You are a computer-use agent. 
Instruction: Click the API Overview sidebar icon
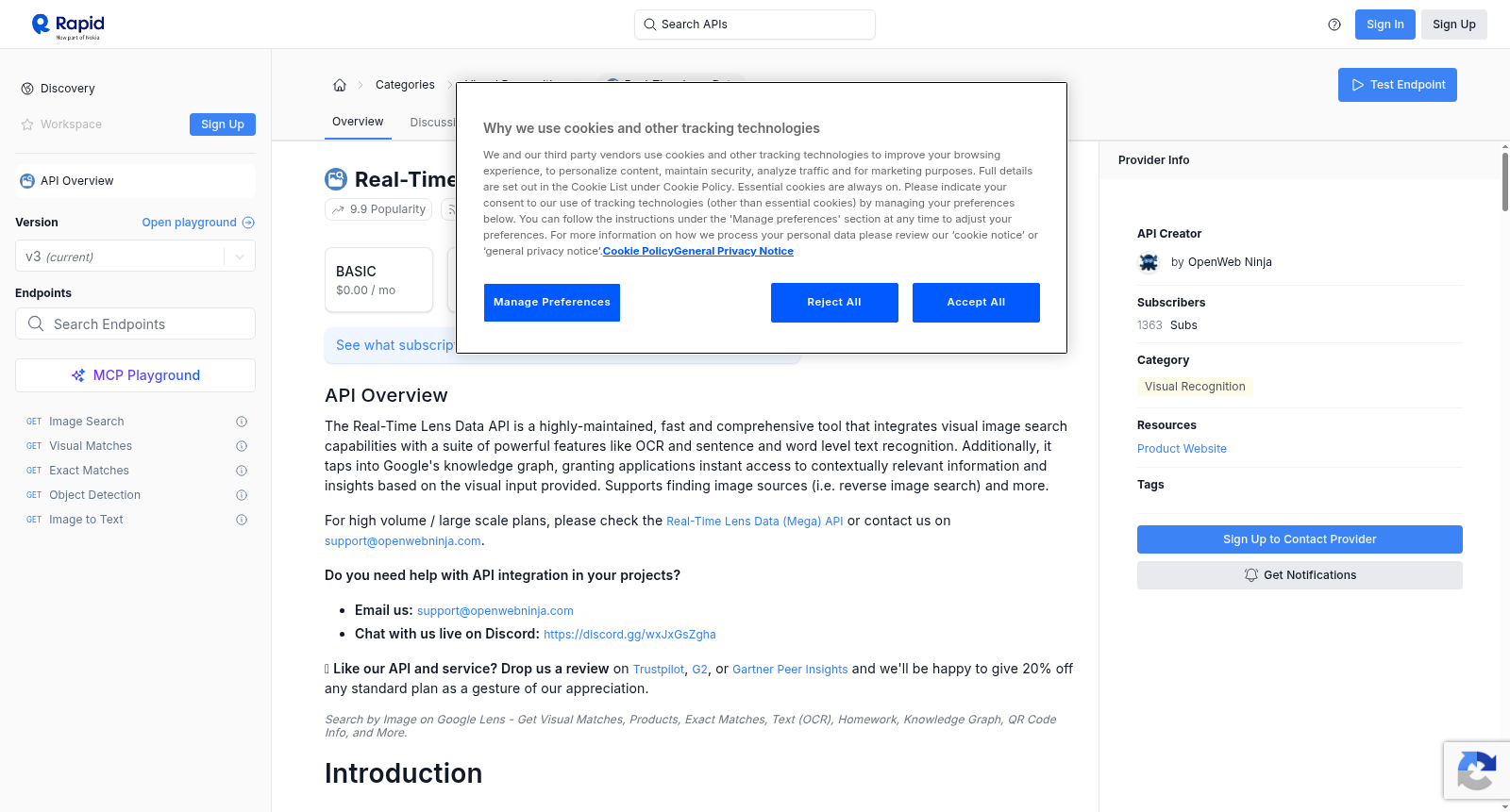(x=27, y=181)
